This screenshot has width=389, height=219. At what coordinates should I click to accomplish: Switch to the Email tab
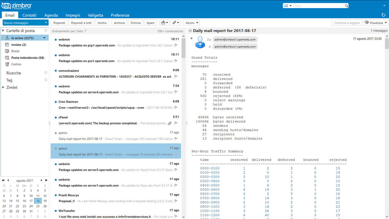click(10, 15)
